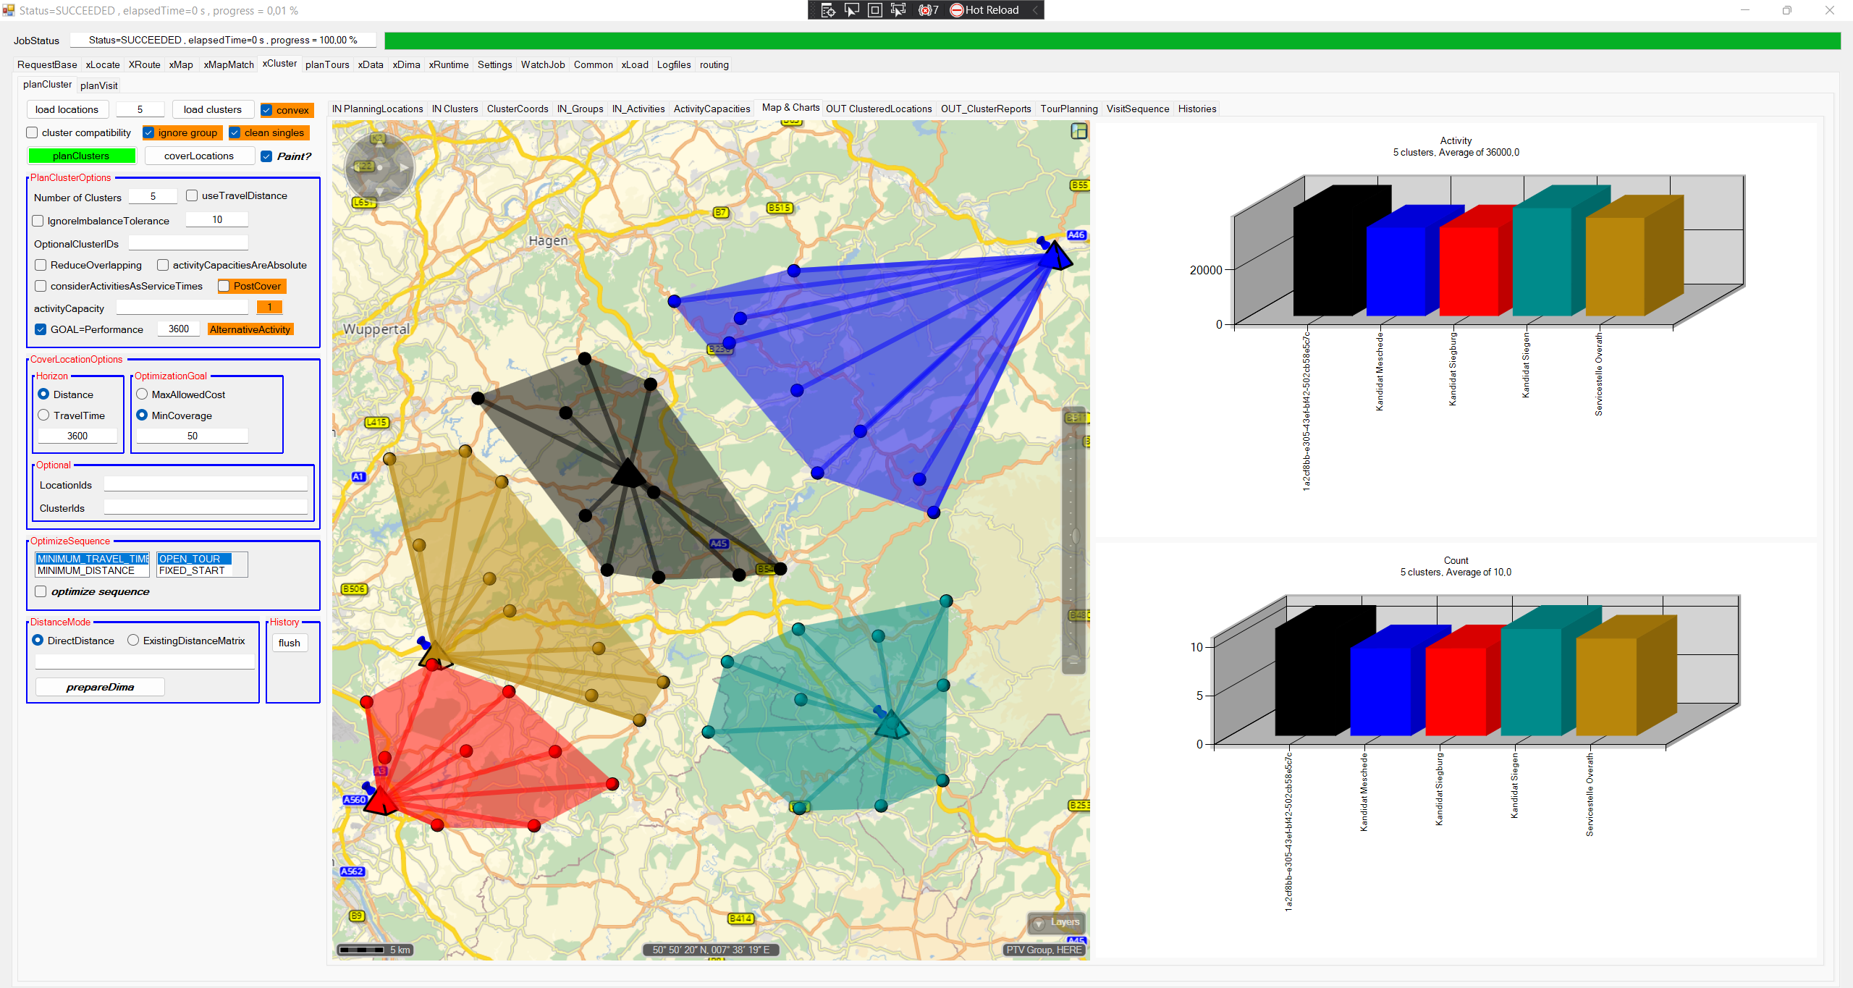Open the Live Visual Tree icon
1853x988 pixels.
click(x=828, y=10)
